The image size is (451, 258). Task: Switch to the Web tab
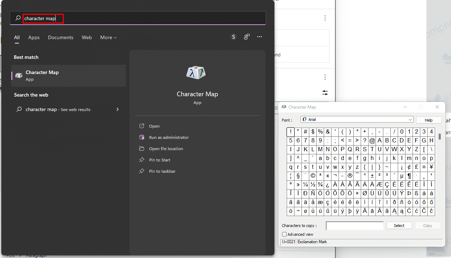[86, 37]
